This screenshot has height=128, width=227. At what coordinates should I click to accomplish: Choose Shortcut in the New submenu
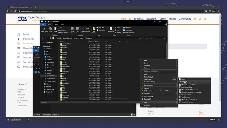click(x=194, y=82)
